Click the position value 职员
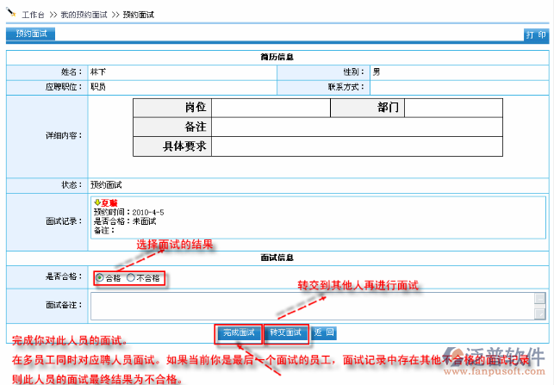 coord(98,87)
